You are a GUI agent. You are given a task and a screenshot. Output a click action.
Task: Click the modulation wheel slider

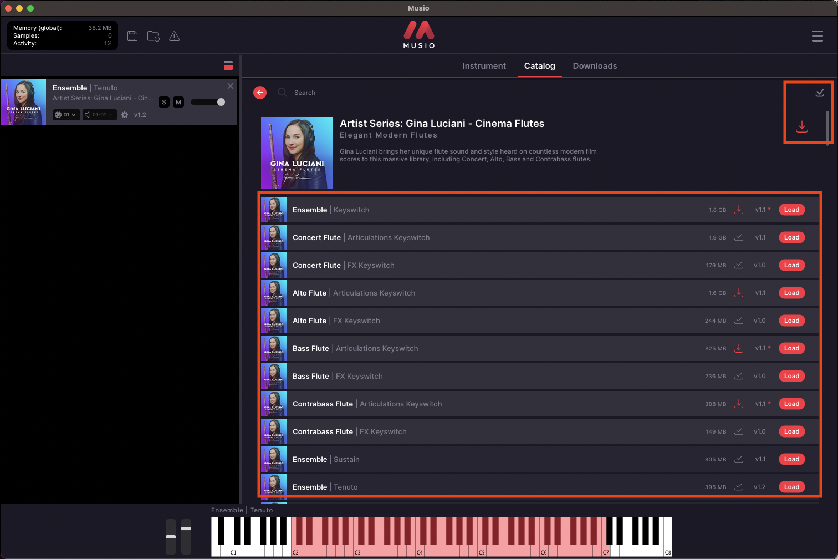click(x=186, y=537)
